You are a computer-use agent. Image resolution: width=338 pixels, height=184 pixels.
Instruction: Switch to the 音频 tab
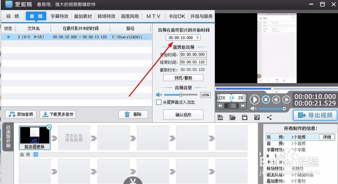(36, 16)
